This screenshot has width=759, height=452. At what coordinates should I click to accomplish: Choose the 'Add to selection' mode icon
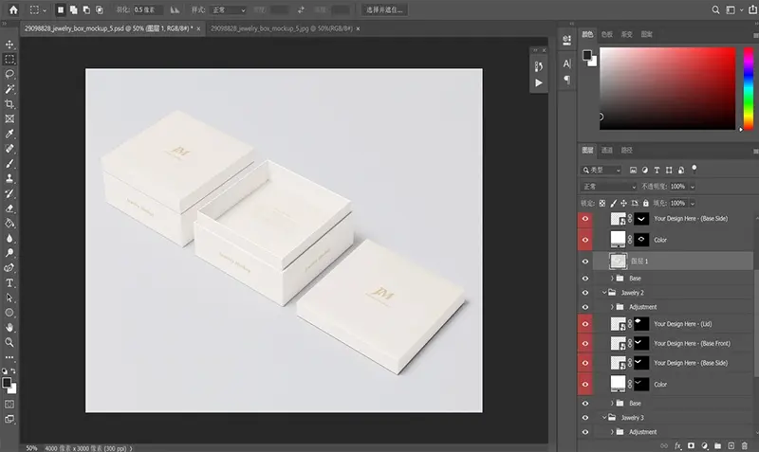(73, 9)
